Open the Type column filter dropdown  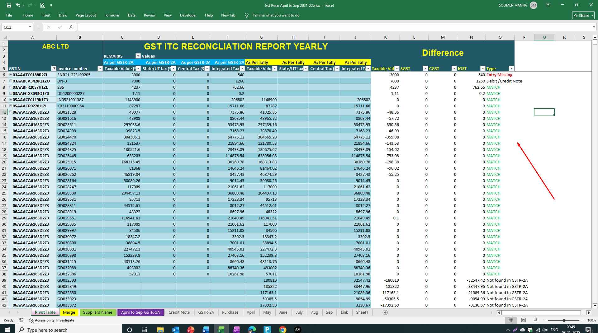click(511, 68)
